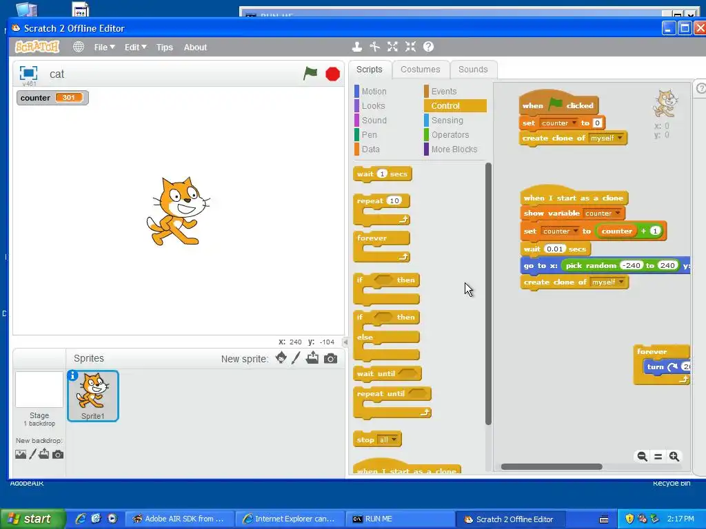Open Tips from the menu bar
The width and height of the screenshot is (706, 529).
[x=164, y=48]
